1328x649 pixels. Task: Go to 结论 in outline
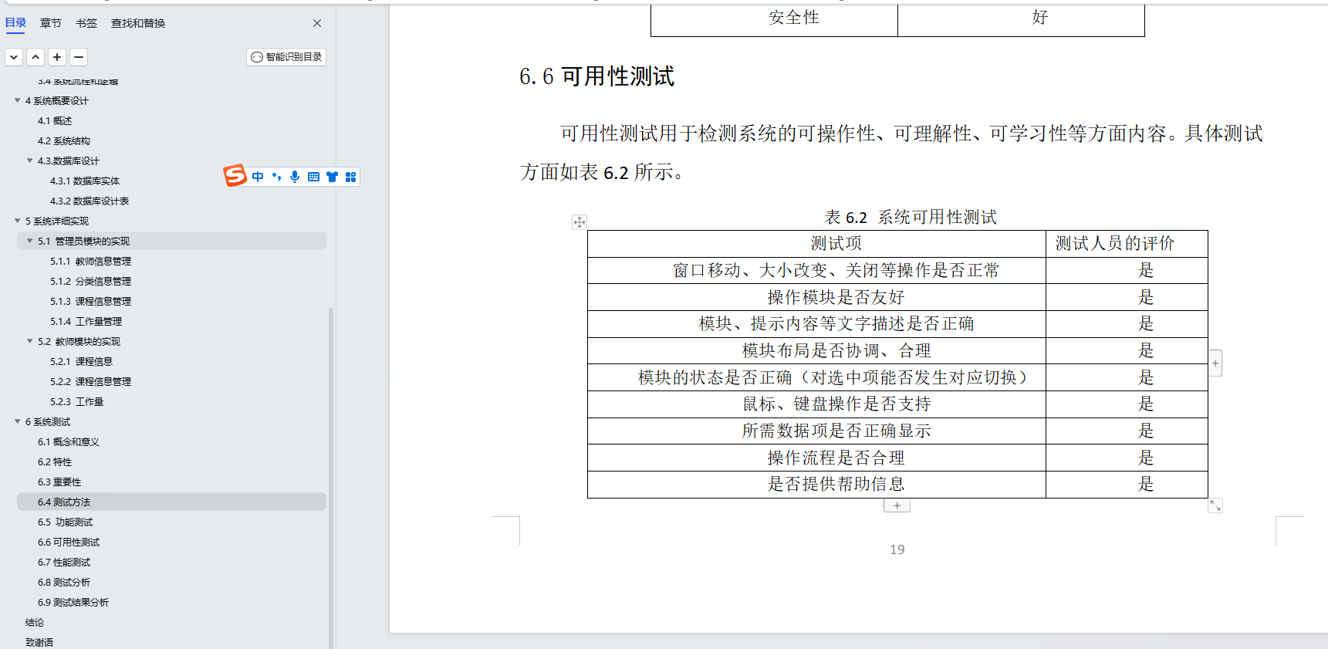[35, 623]
